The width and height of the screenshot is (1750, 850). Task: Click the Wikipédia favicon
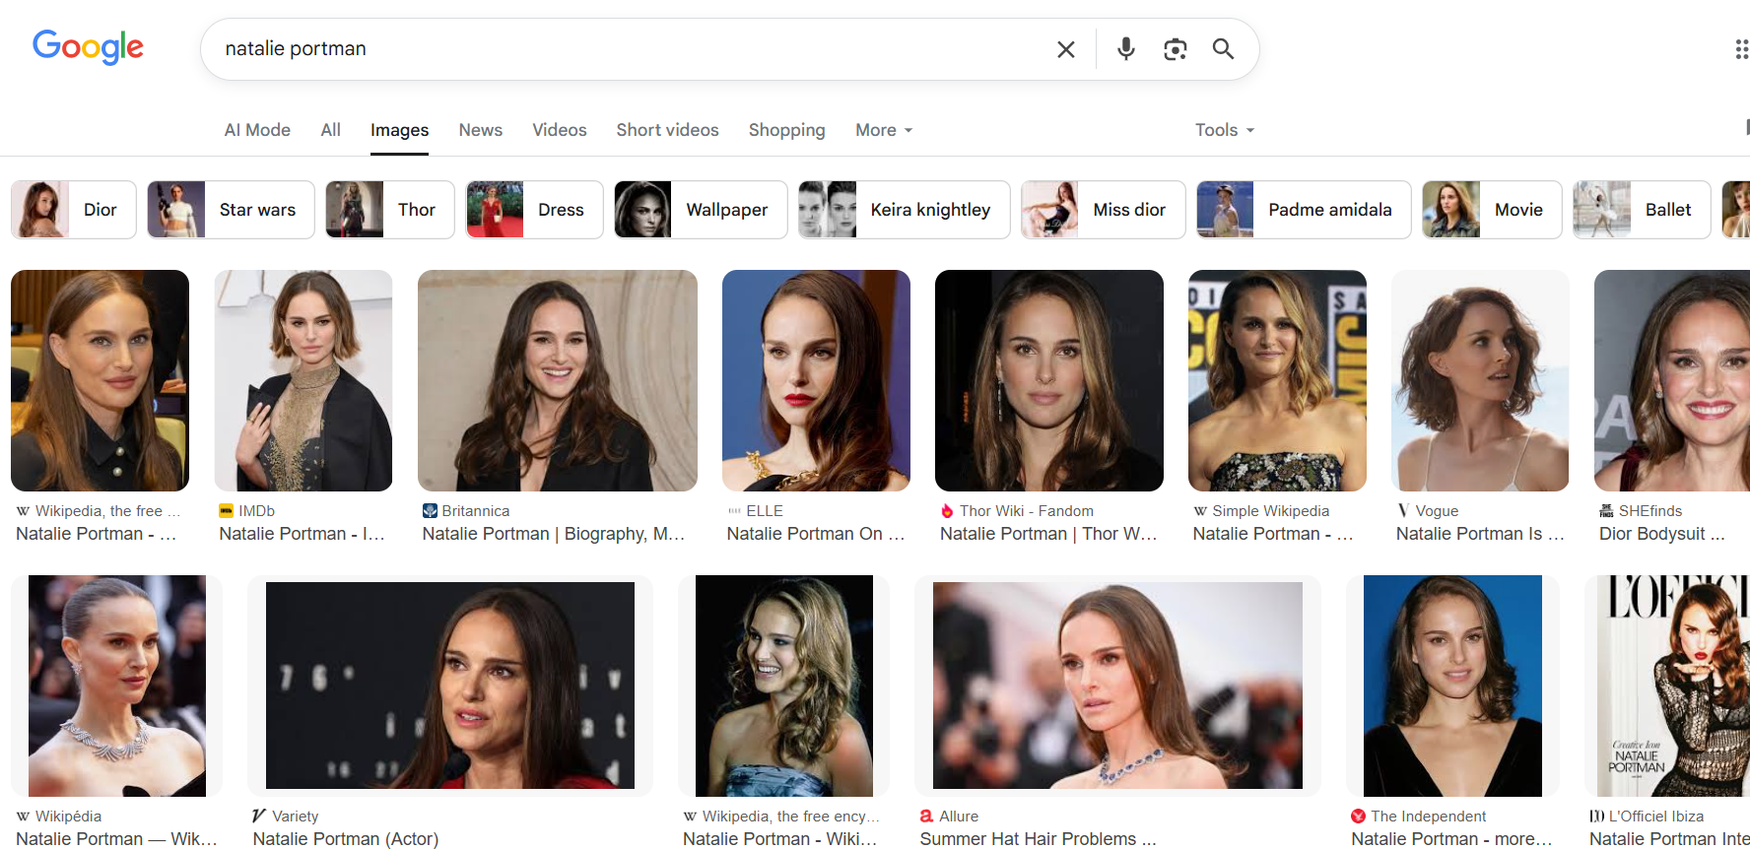click(23, 817)
